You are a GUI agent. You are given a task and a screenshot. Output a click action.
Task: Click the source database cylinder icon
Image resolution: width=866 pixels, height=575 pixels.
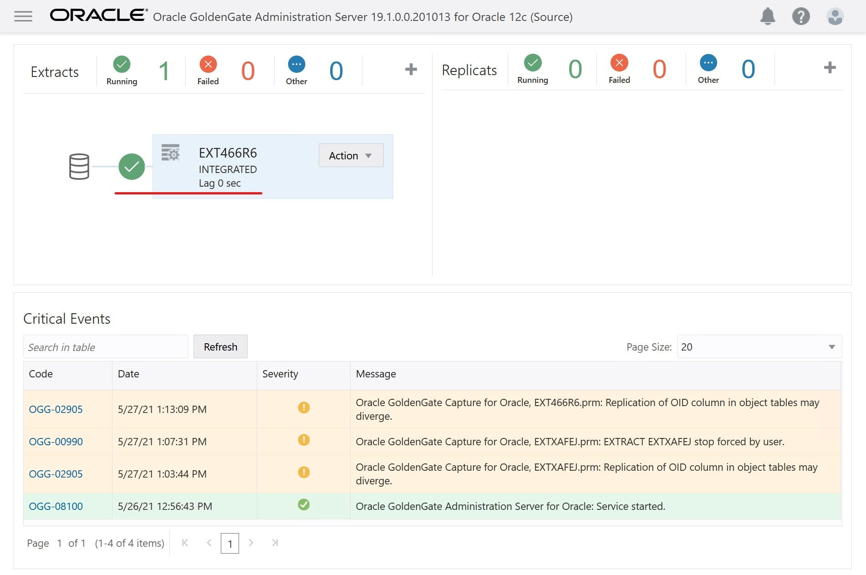79,167
